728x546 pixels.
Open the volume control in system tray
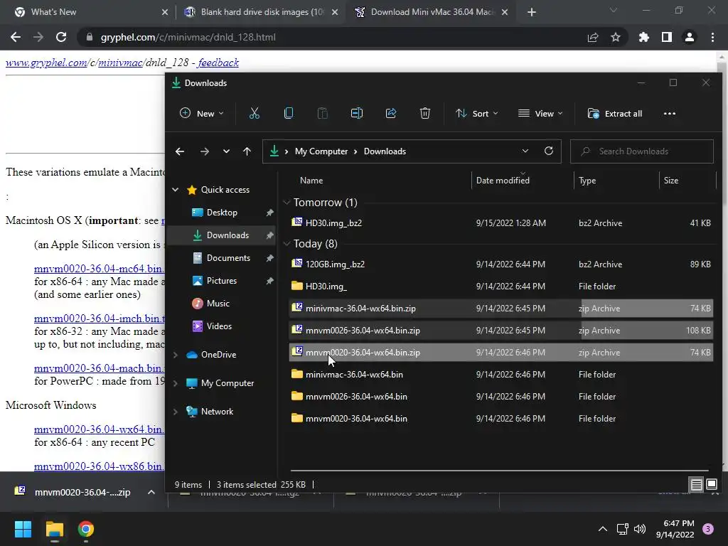click(x=640, y=529)
